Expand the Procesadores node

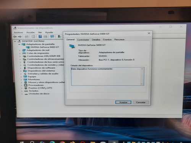click(21, 85)
